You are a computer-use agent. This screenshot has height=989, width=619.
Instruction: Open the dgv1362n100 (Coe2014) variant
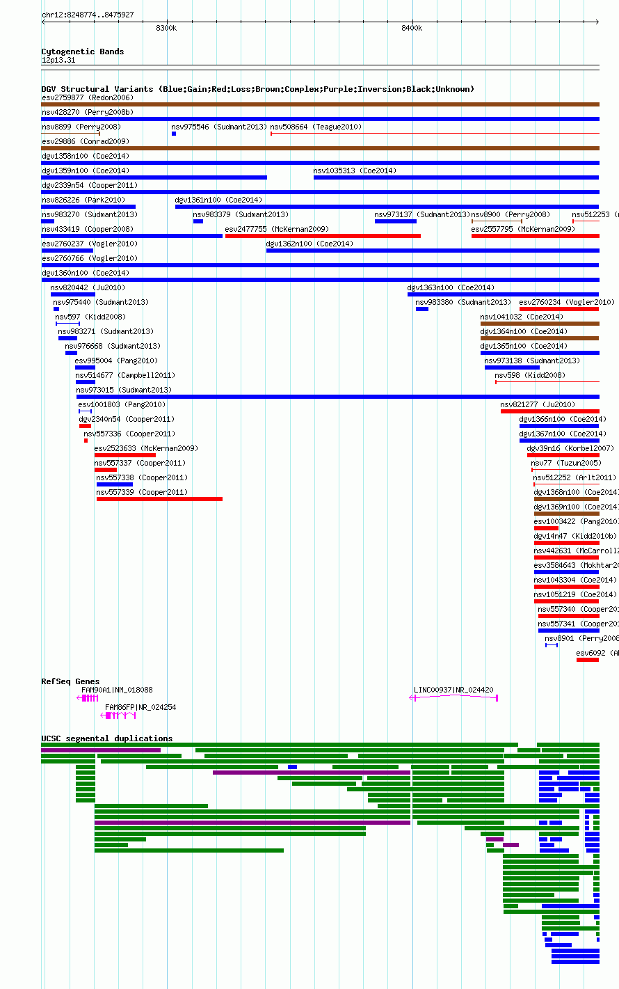[309, 244]
